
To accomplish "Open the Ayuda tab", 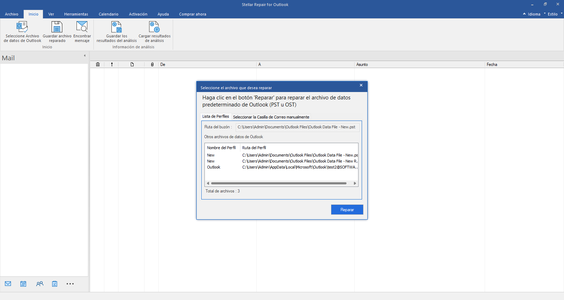I will (163, 14).
